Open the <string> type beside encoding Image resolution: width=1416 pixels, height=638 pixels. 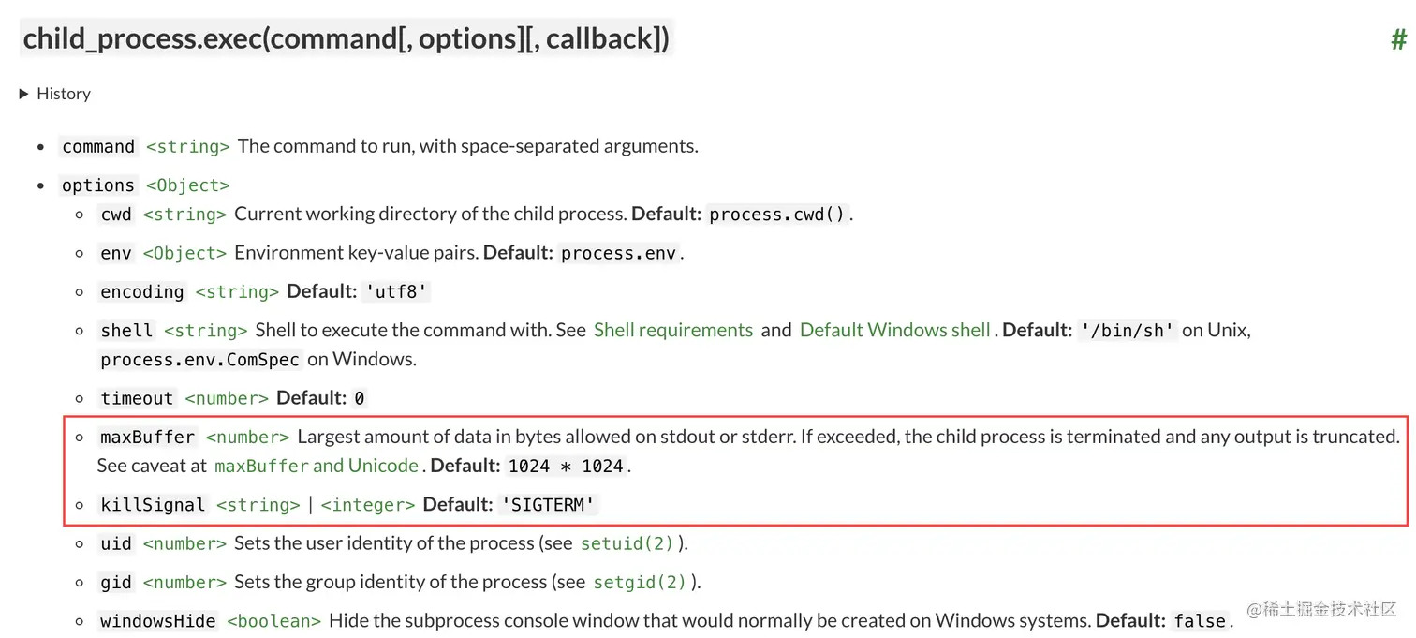pos(237,291)
